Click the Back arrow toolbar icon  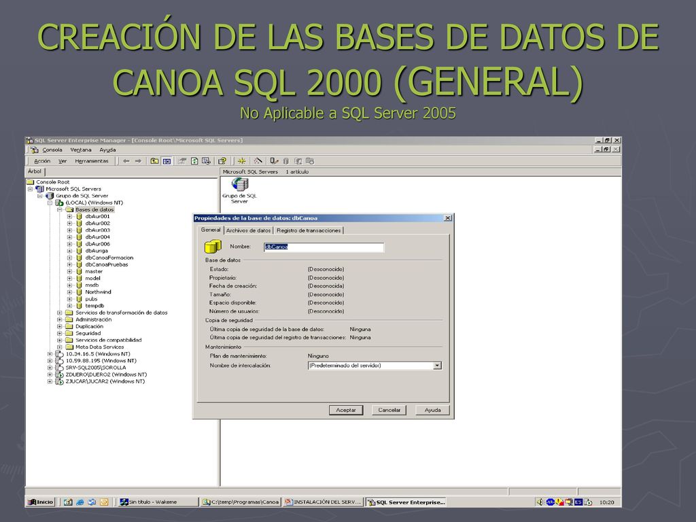pos(126,161)
